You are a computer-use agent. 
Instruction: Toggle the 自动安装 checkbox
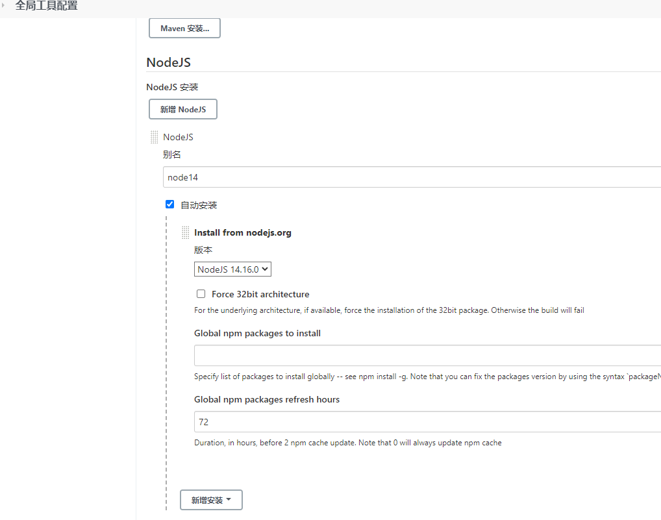click(x=170, y=204)
